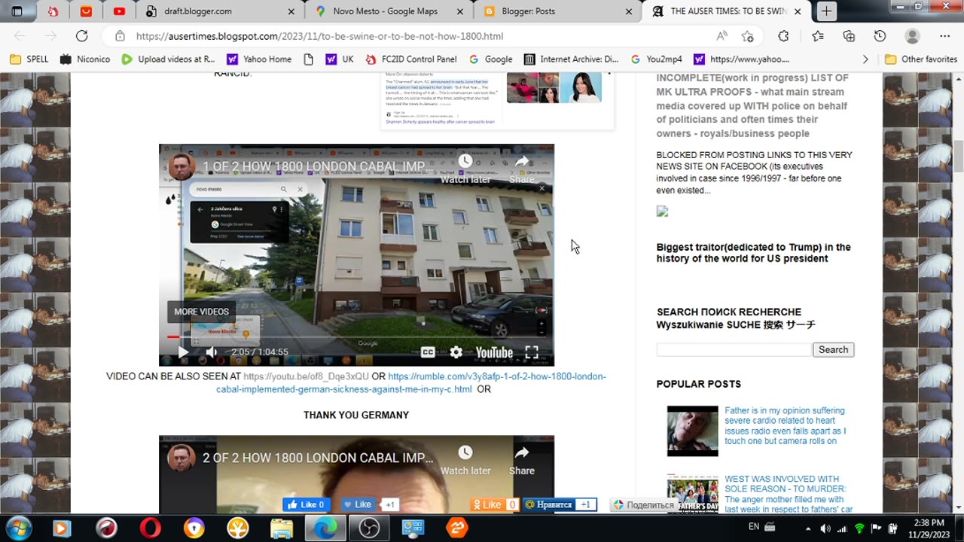Open Father is in my opinion post
The width and height of the screenshot is (964, 542).
tap(786, 426)
